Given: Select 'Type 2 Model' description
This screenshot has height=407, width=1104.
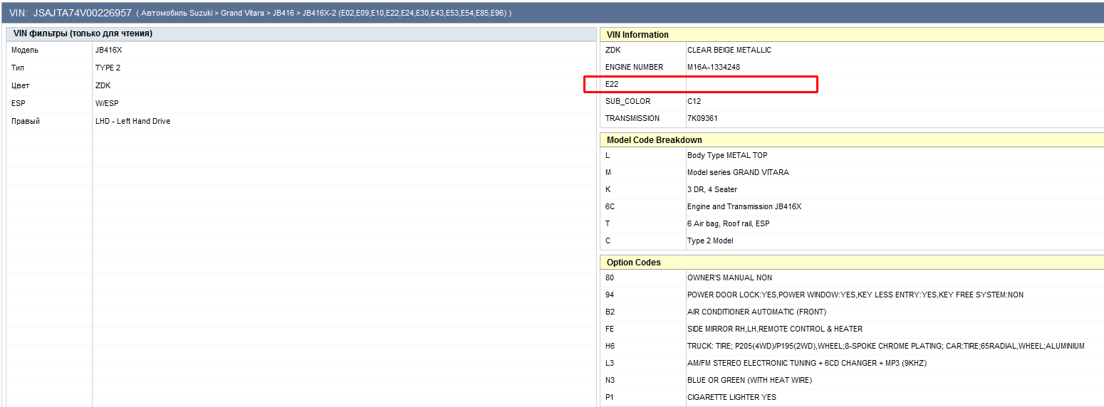Looking at the screenshot, I should [x=710, y=241].
